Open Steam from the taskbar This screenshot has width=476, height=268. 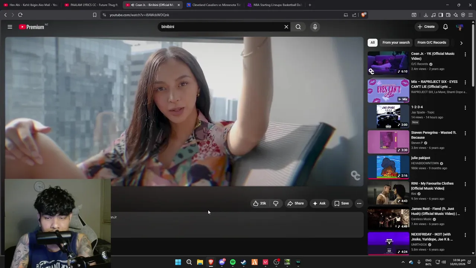click(x=244, y=262)
